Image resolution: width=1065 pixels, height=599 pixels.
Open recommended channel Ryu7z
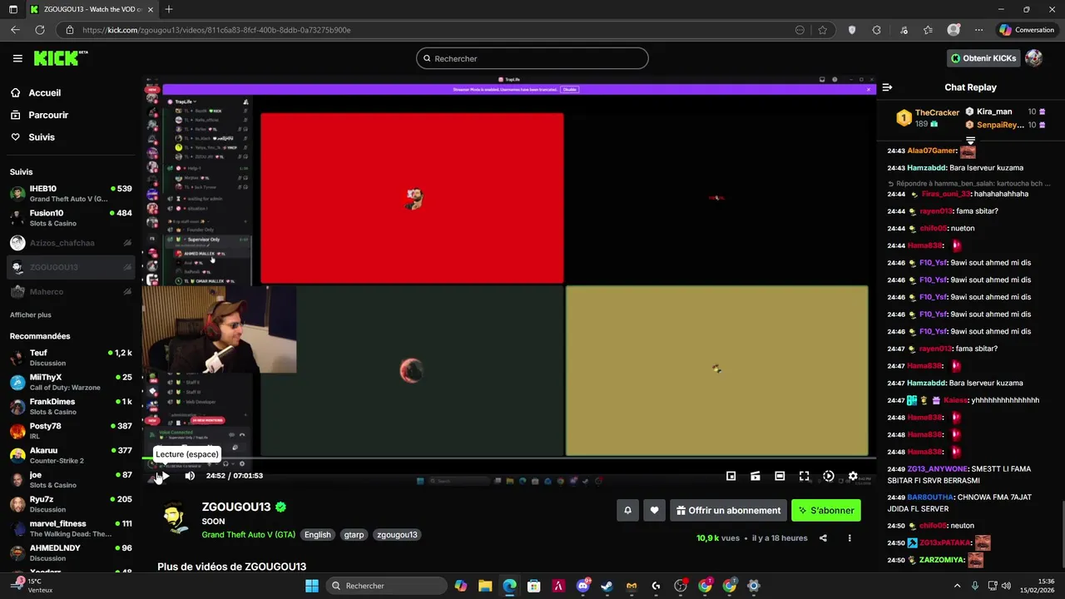click(x=71, y=504)
